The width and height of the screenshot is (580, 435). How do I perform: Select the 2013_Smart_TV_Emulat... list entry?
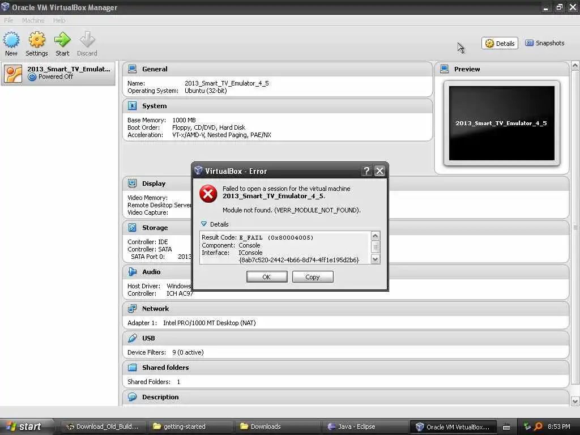(58, 73)
